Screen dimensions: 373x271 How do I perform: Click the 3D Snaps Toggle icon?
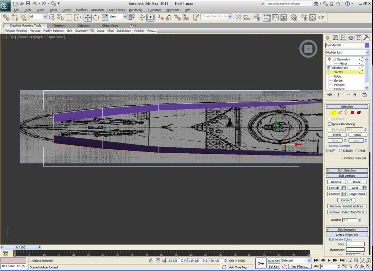point(161,17)
